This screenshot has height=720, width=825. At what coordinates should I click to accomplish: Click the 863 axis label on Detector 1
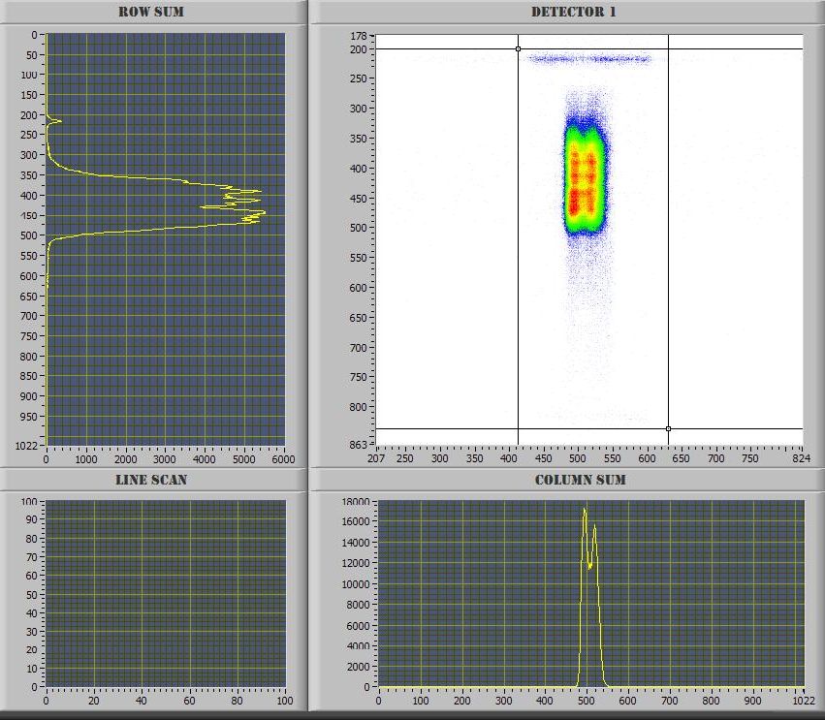pyautogui.click(x=359, y=445)
